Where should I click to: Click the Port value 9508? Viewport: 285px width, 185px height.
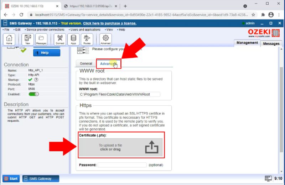pyautogui.click(x=31, y=89)
